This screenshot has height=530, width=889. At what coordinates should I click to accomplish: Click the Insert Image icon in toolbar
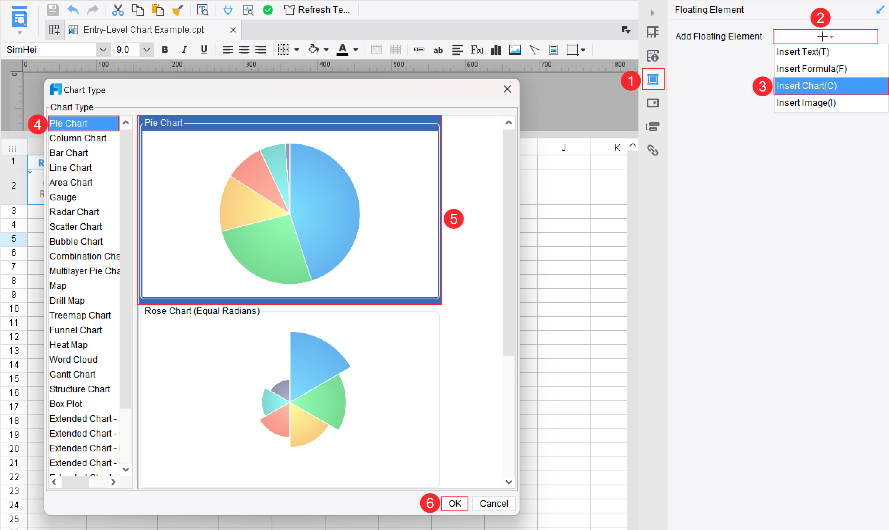pyautogui.click(x=515, y=50)
